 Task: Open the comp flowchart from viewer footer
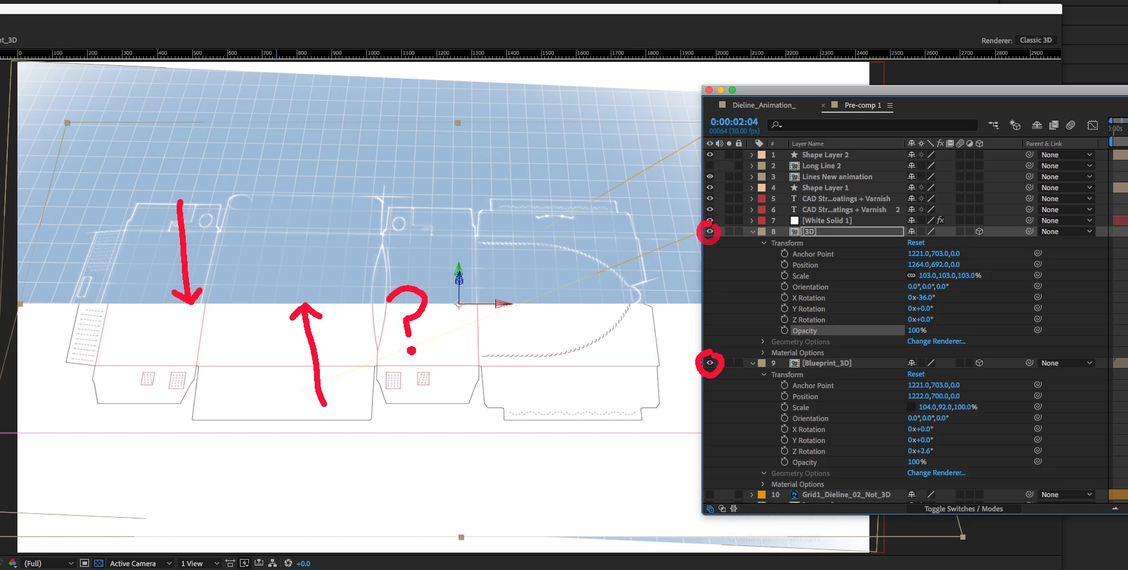tap(273, 563)
